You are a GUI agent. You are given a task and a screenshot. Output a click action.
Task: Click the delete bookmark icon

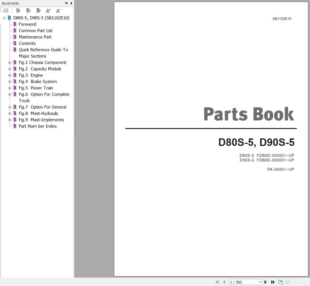[x=18, y=11]
